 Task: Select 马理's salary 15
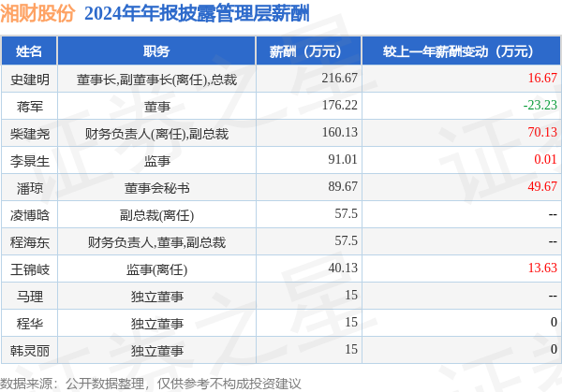click(x=351, y=295)
